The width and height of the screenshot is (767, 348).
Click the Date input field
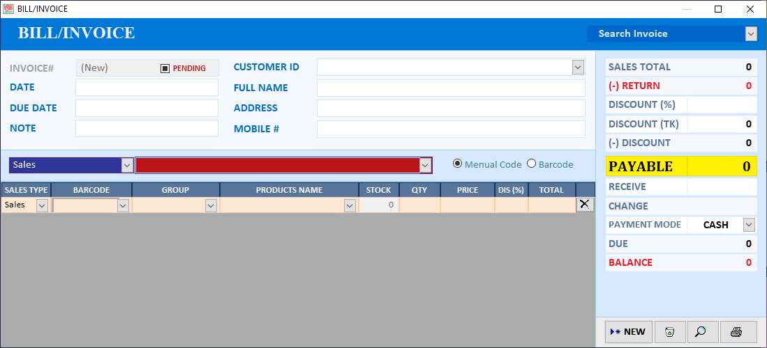(x=147, y=88)
